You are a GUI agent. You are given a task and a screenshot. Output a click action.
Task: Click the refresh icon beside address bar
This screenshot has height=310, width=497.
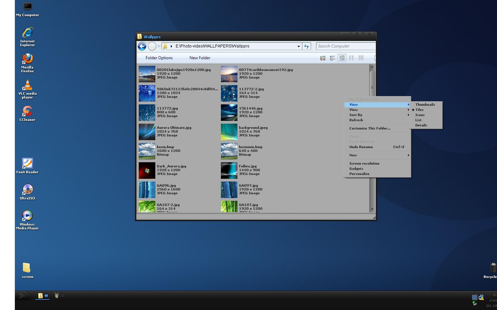point(306,46)
